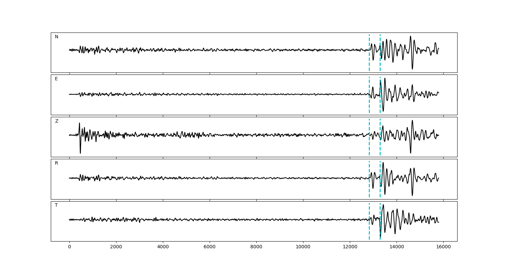Click the x-axis tick label 4000
Image resolution: width=508 pixels, height=271 pixels.
coord(163,247)
